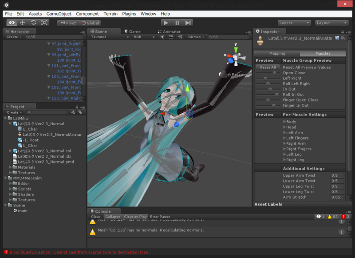Screen dimensions: 355x258
Task: Toggle error messages filter in Console
Action: click(x=346, y=217)
